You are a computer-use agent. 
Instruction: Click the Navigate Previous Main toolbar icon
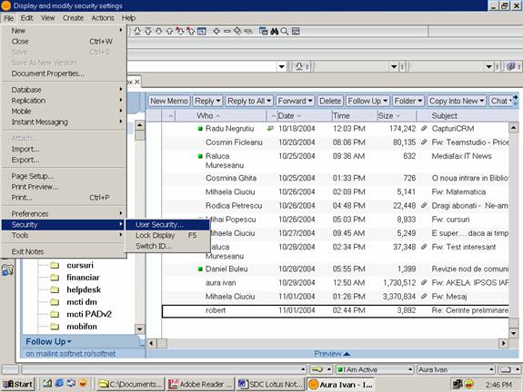147,31
